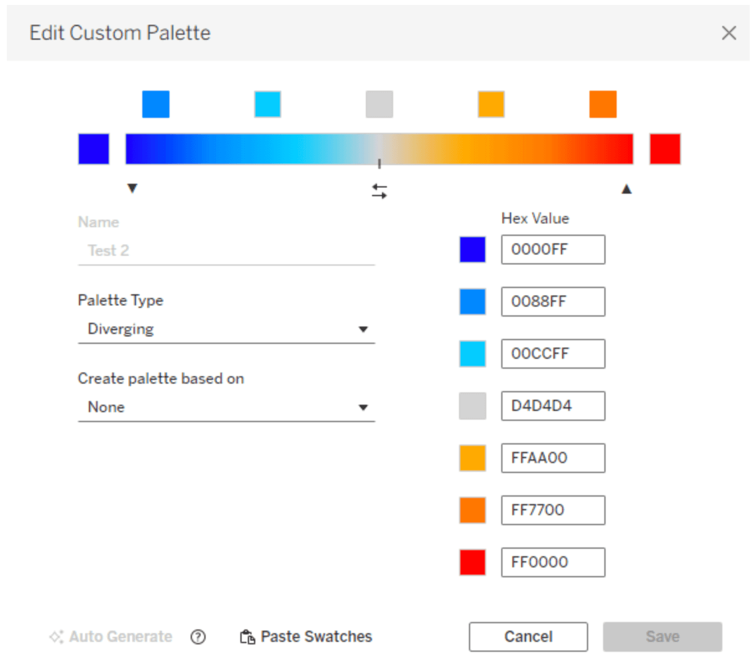This screenshot has height=658, width=754.
Task: Click the orange swatch beside FF7700 hex
Action: point(473,510)
